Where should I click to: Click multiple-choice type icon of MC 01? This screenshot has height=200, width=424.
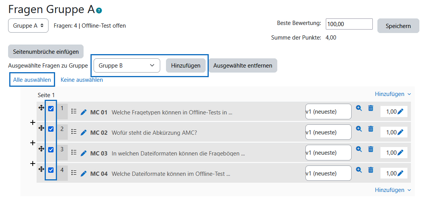click(x=74, y=111)
